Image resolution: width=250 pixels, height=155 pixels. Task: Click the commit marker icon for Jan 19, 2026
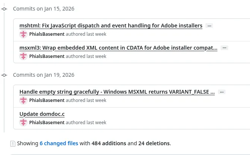point(4,75)
